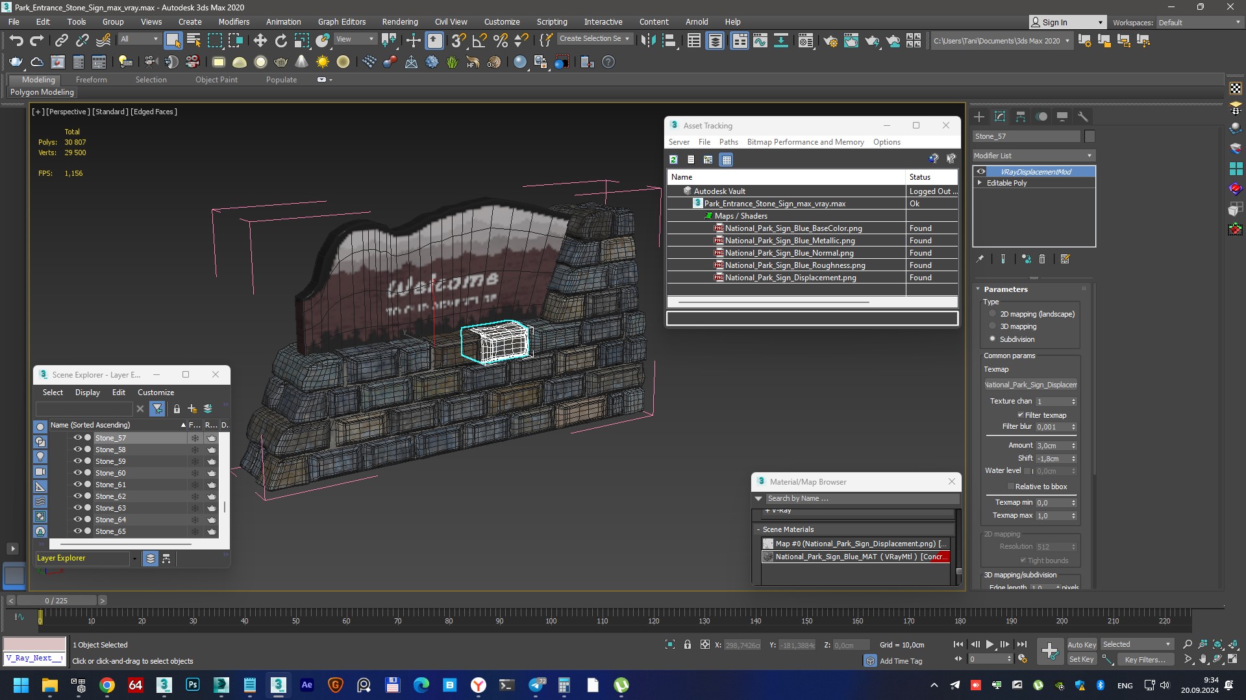Viewport: 1246px width, 700px height.
Task: Select 2D mapping (landscape) type
Action: pyautogui.click(x=992, y=314)
